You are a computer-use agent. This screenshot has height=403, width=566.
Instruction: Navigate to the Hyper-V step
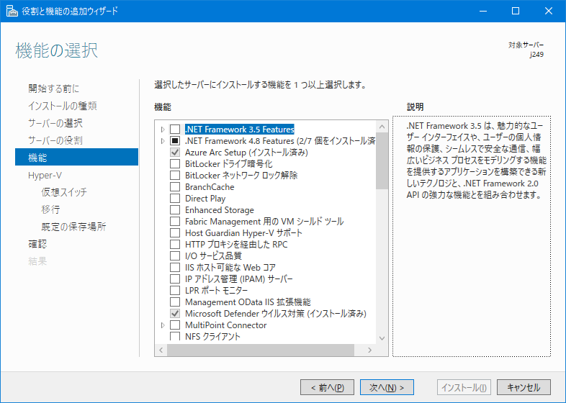click(45, 175)
